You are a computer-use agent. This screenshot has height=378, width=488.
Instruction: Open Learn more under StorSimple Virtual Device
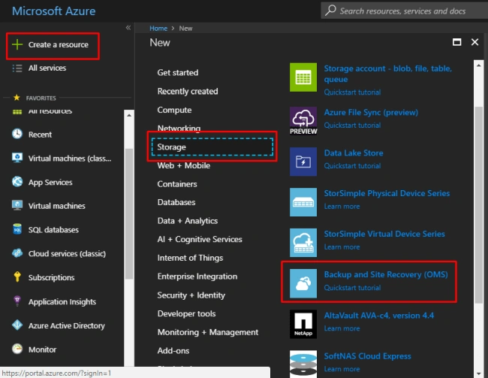(342, 246)
